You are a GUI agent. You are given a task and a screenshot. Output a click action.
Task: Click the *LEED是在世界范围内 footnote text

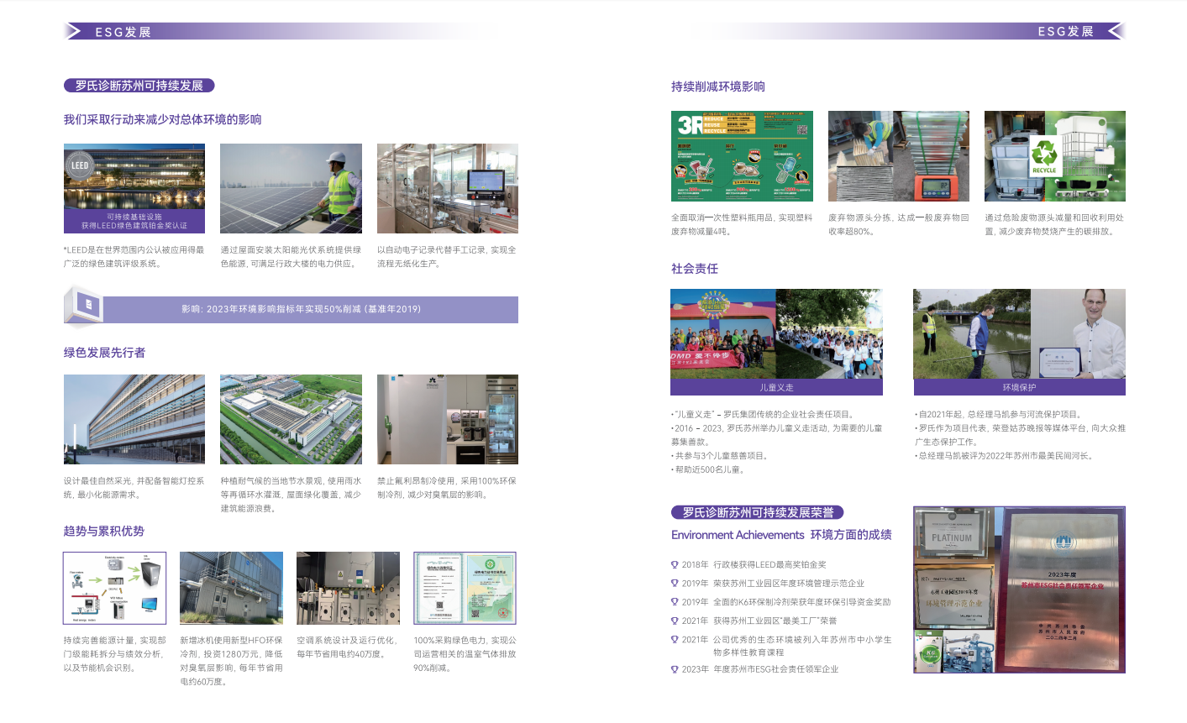[x=134, y=257]
